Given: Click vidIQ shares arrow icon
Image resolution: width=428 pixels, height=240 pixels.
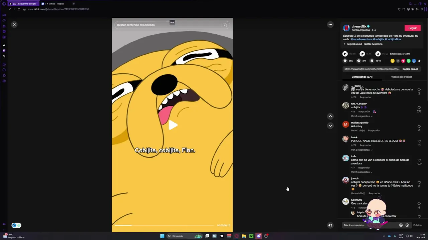Looking at the screenshot, I should pos(362,54).
